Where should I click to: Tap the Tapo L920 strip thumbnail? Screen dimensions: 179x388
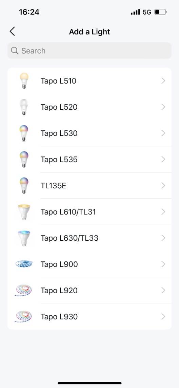pos(23,290)
